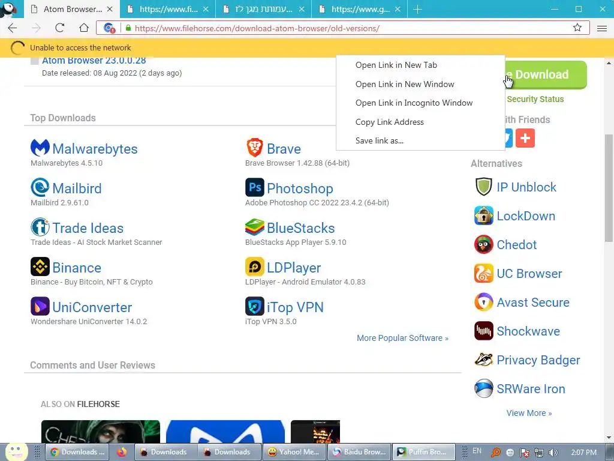Screen dimensions: 614x461
Task: Click the Shockwave logo icon
Action: point(484,331)
